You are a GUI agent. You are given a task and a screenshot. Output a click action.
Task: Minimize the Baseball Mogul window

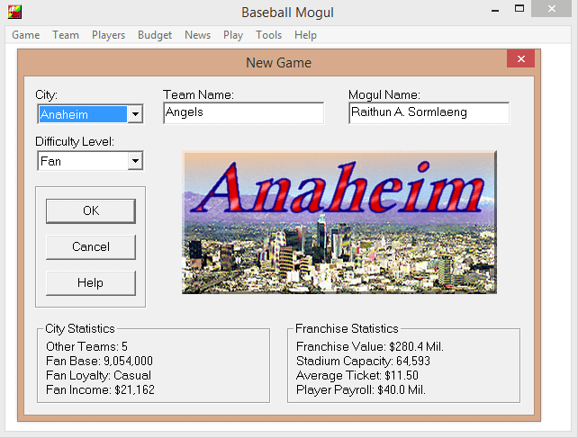pos(495,10)
